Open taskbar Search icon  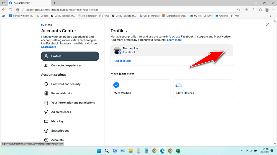[x=107, y=151]
